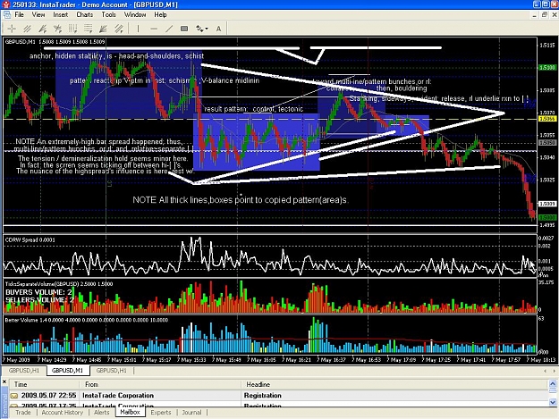This screenshot has height=419, width=559.
Task: Select the Fibonacci Retracement tool
Action: 88,29
